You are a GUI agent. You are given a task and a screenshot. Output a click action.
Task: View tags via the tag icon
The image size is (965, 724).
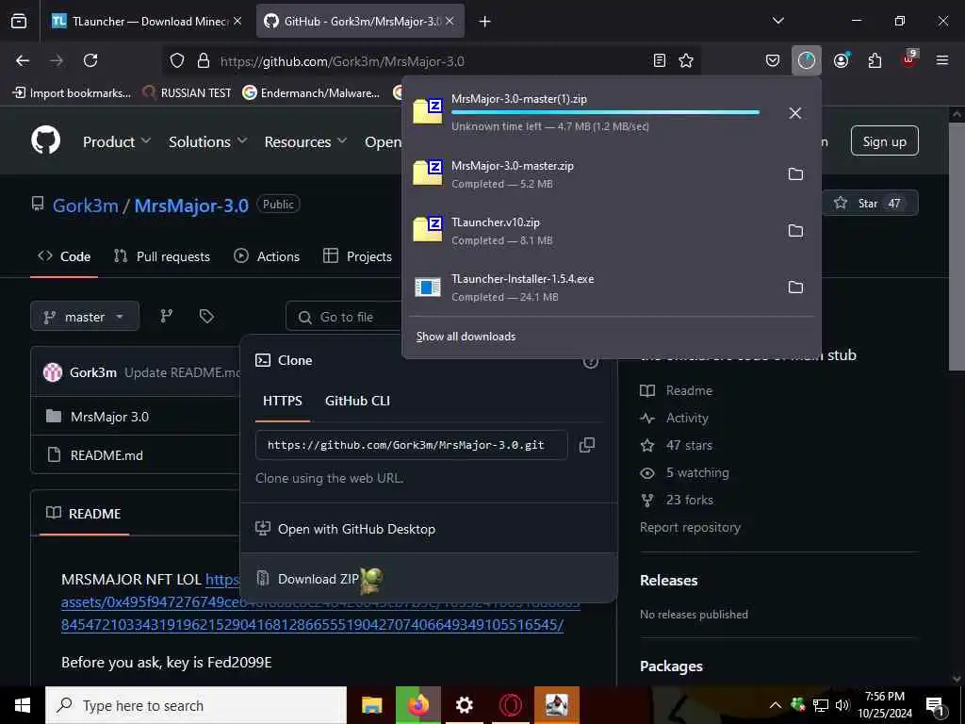coord(206,316)
